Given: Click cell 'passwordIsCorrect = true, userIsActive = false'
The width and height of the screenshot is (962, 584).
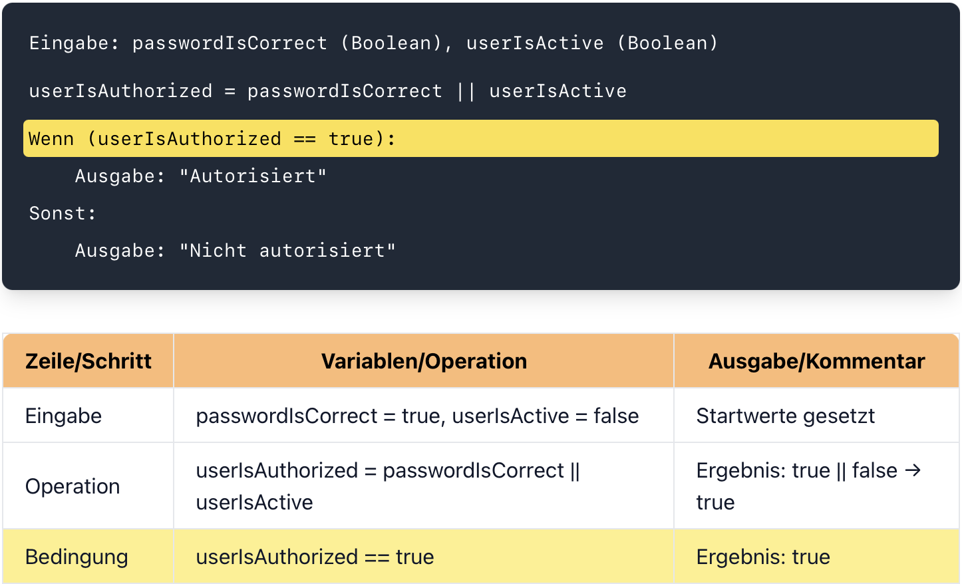Looking at the screenshot, I should (424, 416).
